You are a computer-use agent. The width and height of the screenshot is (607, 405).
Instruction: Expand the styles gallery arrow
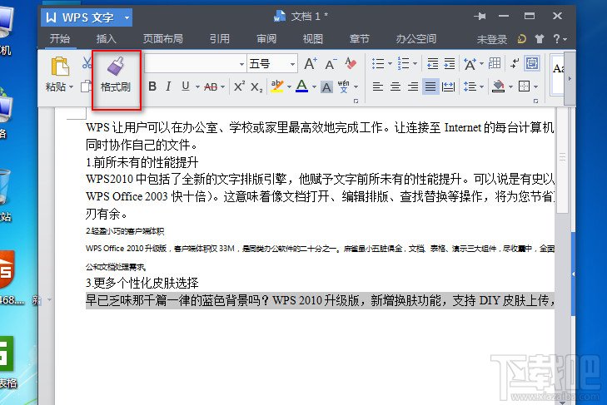(x=570, y=78)
